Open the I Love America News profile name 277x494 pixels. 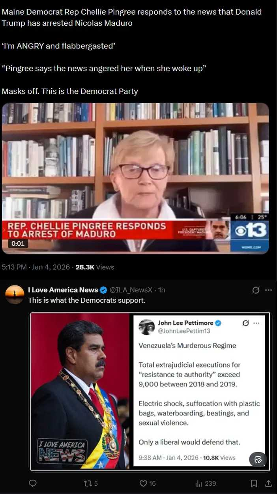pyautogui.click(x=63, y=290)
